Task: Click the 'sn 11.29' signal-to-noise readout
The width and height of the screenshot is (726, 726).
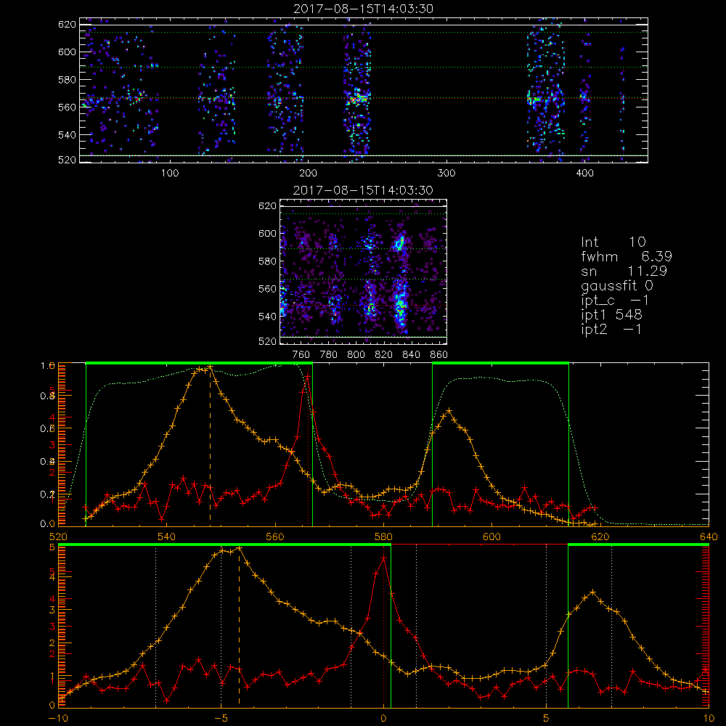Action: coord(624,272)
